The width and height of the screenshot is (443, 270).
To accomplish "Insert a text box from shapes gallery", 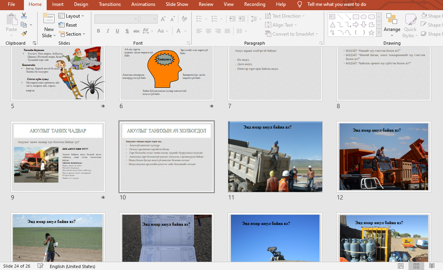I will click(x=332, y=17).
